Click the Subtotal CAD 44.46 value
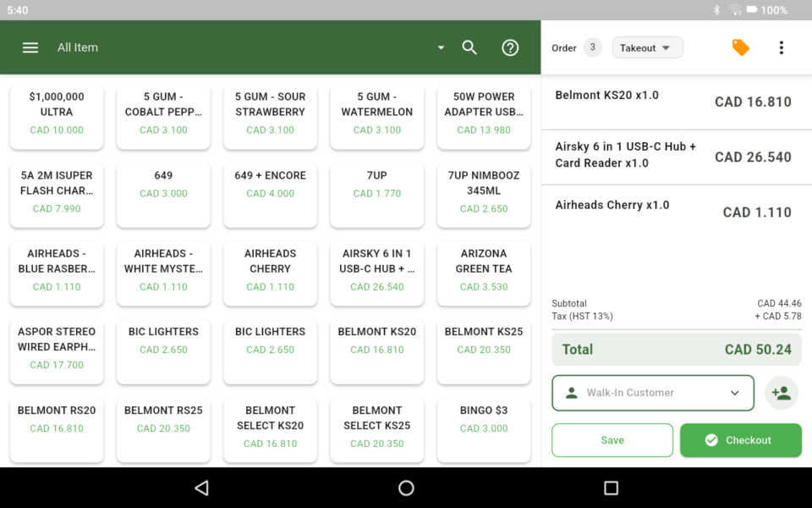This screenshot has width=812, height=508. pos(779,303)
